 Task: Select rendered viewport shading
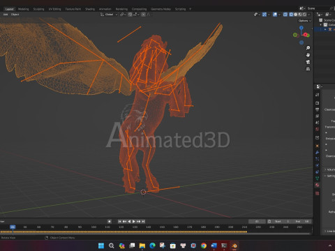click(x=304, y=15)
